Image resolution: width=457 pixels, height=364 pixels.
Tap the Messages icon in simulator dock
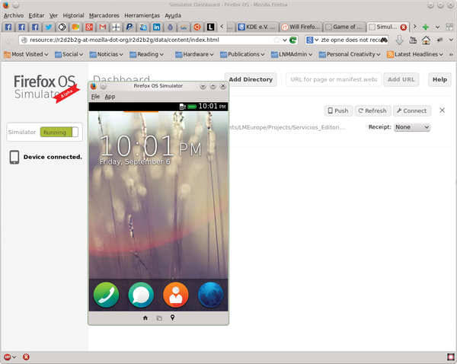(141, 295)
